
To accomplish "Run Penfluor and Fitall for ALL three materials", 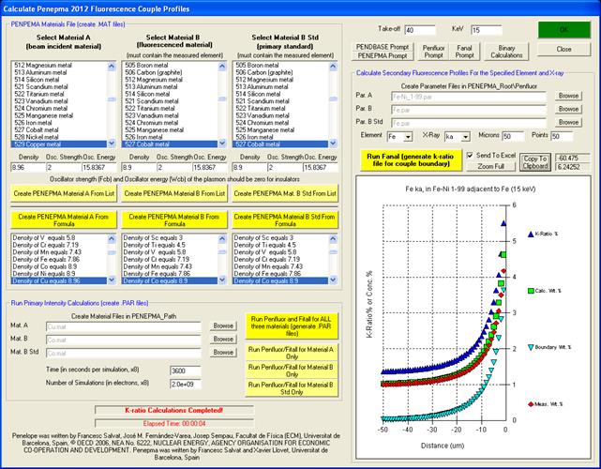I will (292, 326).
